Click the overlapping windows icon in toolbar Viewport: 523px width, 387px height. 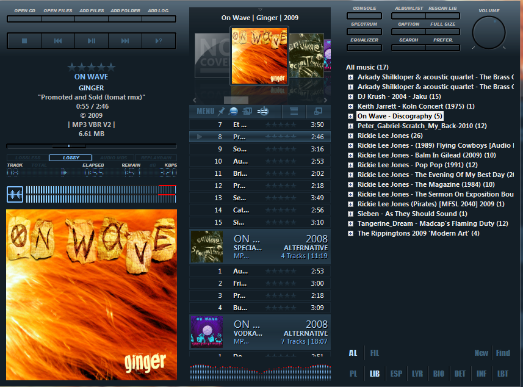click(318, 112)
